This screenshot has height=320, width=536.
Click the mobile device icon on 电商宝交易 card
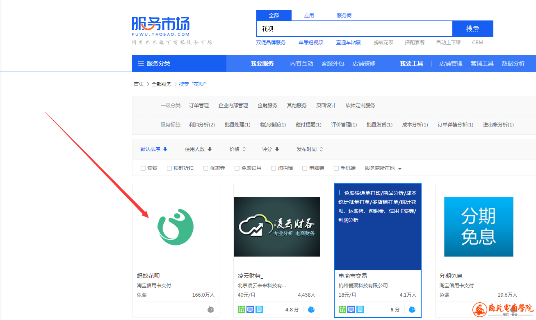[x=360, y=309]
